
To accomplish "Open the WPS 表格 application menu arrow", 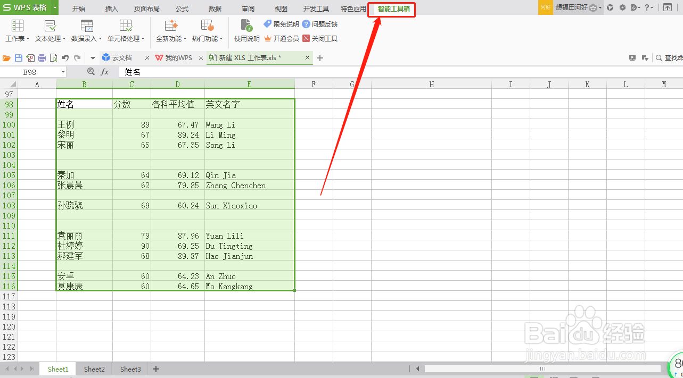I will click(x=55, y=8).
